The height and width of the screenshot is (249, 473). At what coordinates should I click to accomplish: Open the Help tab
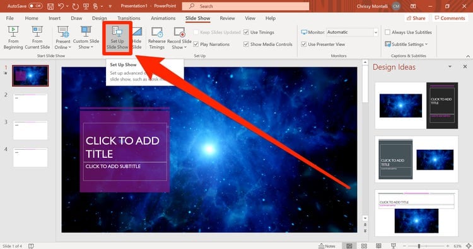(271, 18)
